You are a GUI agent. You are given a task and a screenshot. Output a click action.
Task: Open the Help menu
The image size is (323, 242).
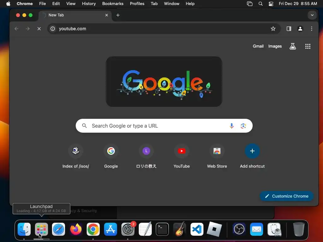tap(190, 4)
